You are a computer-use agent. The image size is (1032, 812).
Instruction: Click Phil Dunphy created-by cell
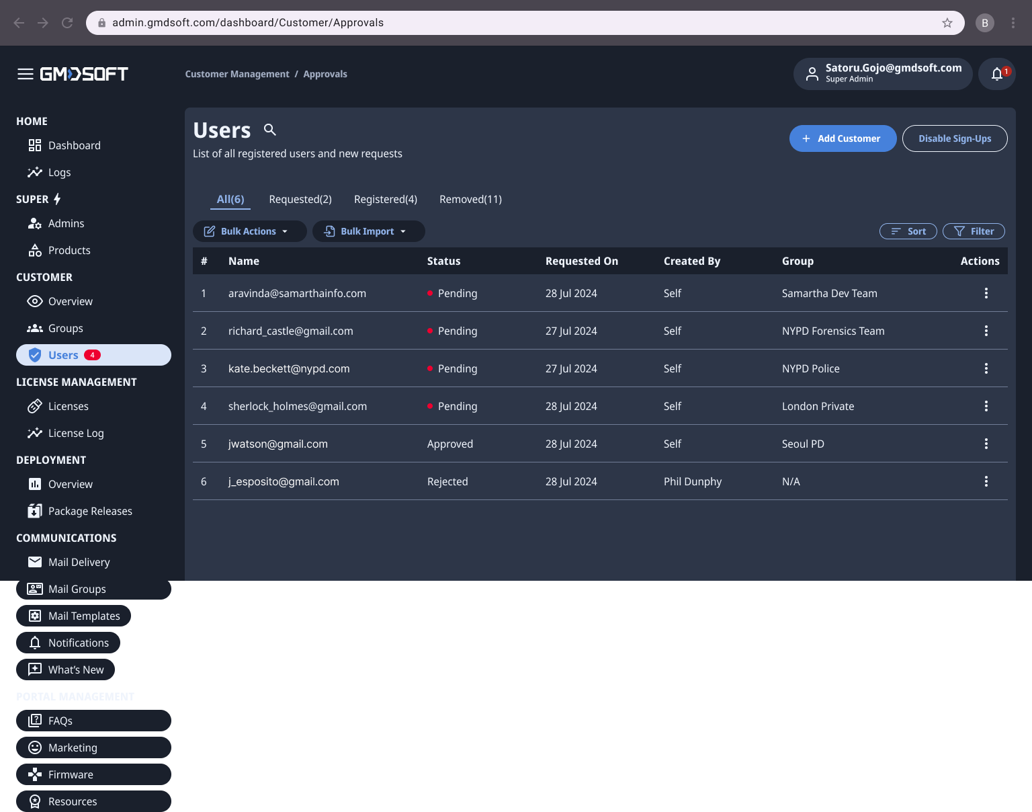(x=693, y=481)
